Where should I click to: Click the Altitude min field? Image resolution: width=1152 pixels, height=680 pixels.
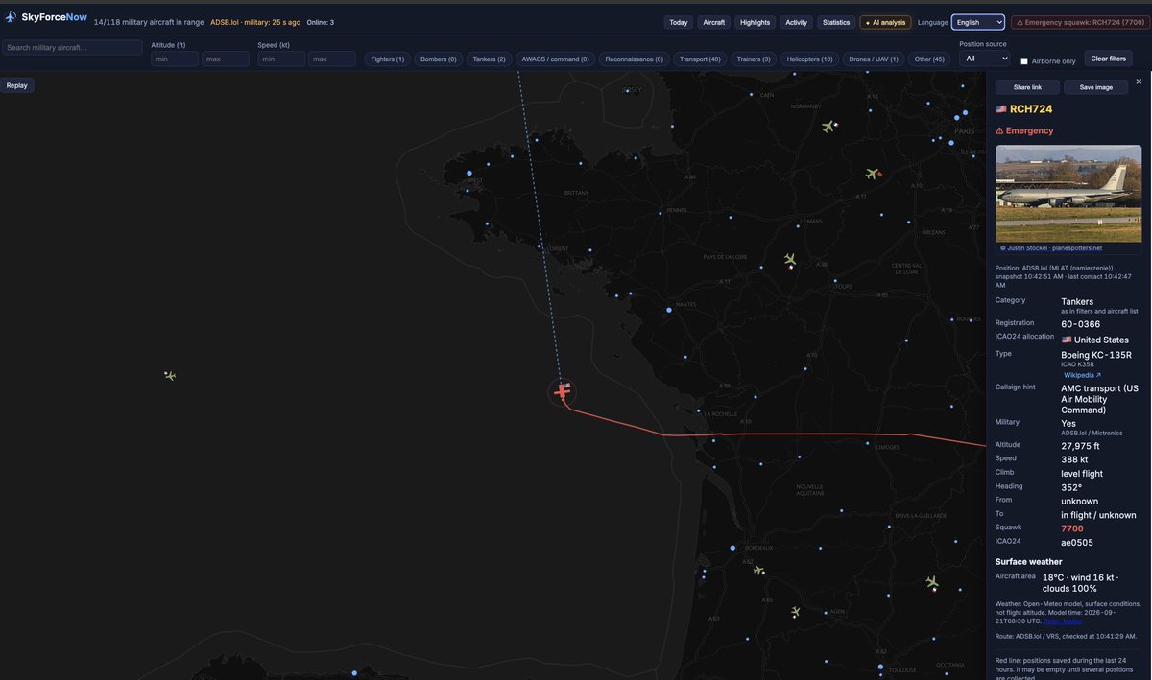pyautogui.click(x=175, y=59)
